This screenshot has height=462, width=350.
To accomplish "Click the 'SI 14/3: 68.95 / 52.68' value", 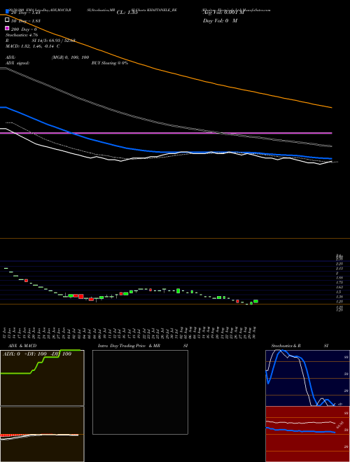I will pos(54,41).
